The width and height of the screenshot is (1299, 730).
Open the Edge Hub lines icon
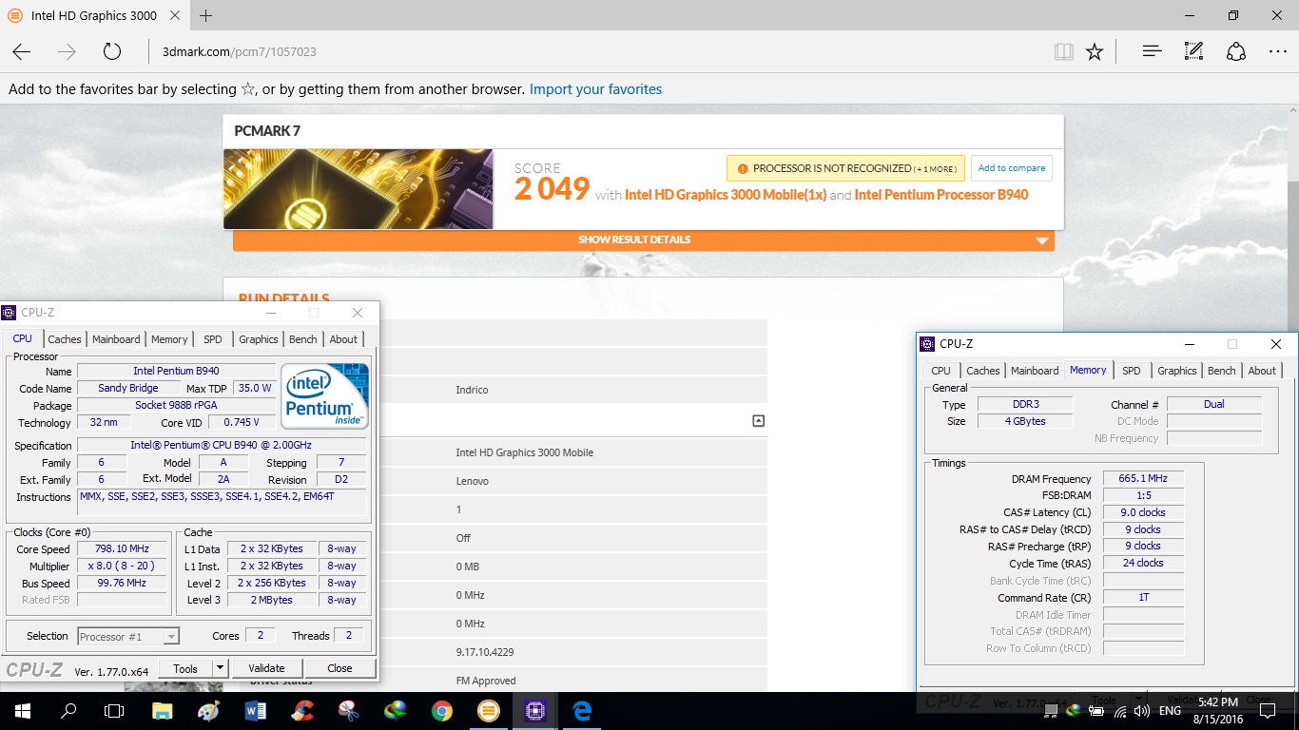(x=1153, y=51)
